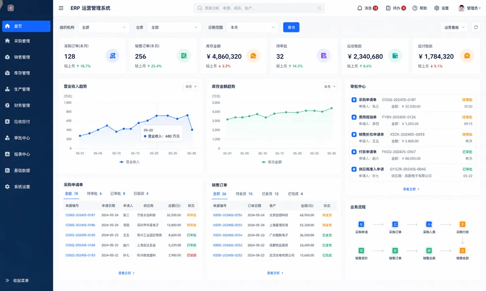Click 深圳市华星电子 supplier cell
Image resolution: width=486 pixels, height=291 pixels.
(148, 225)
